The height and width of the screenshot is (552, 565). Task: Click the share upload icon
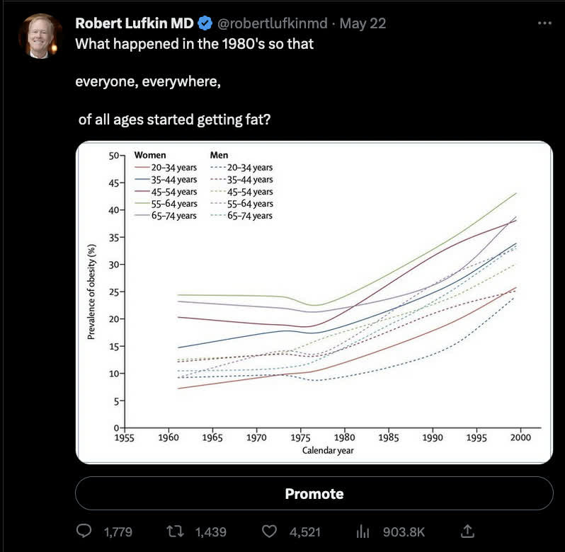(x=467, y=530)
